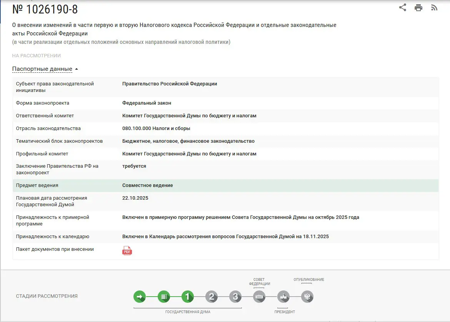Click Тематический блок законопроектов label
Image resolution: width=450 pixels, height=322 pixels.
(59, 141)
